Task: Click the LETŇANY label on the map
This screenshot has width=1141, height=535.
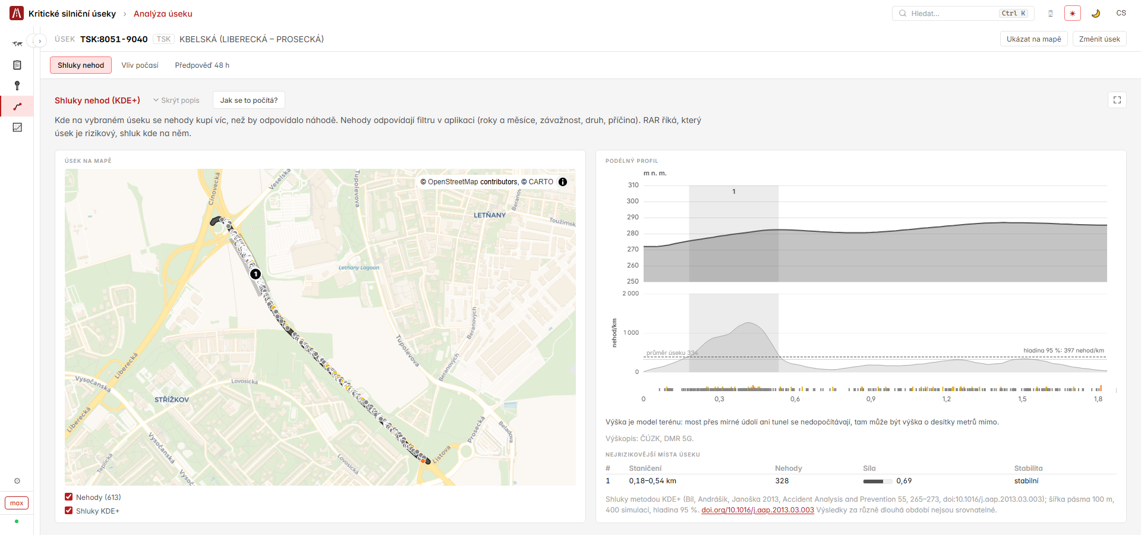Action: pos(490,215)
